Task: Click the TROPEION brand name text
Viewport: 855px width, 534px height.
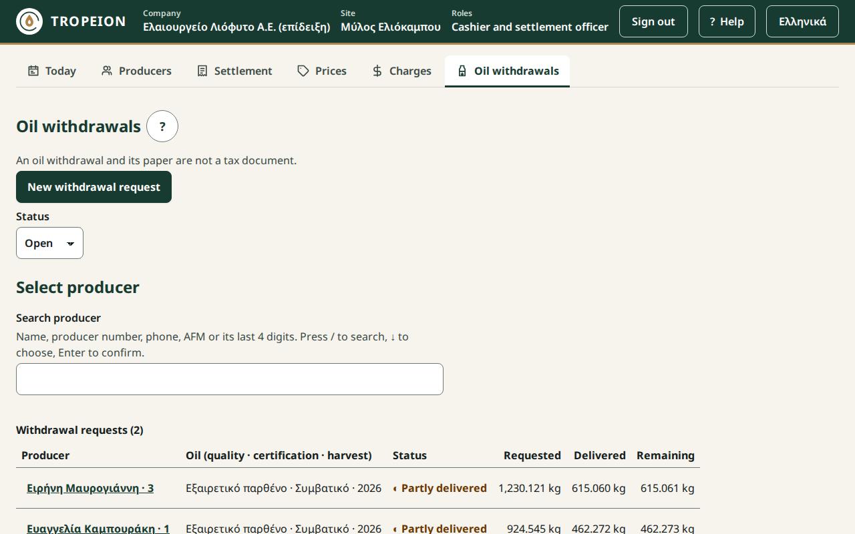Action: (88, 21)
